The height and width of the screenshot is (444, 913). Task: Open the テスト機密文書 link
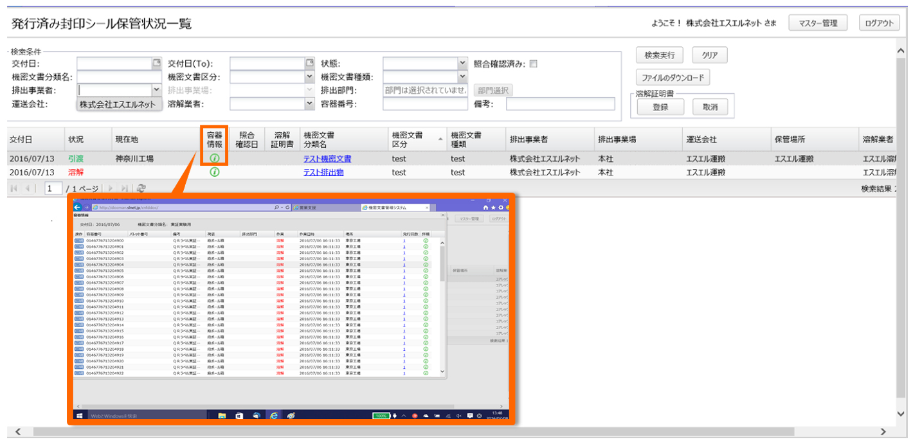[x=327, y=159]
